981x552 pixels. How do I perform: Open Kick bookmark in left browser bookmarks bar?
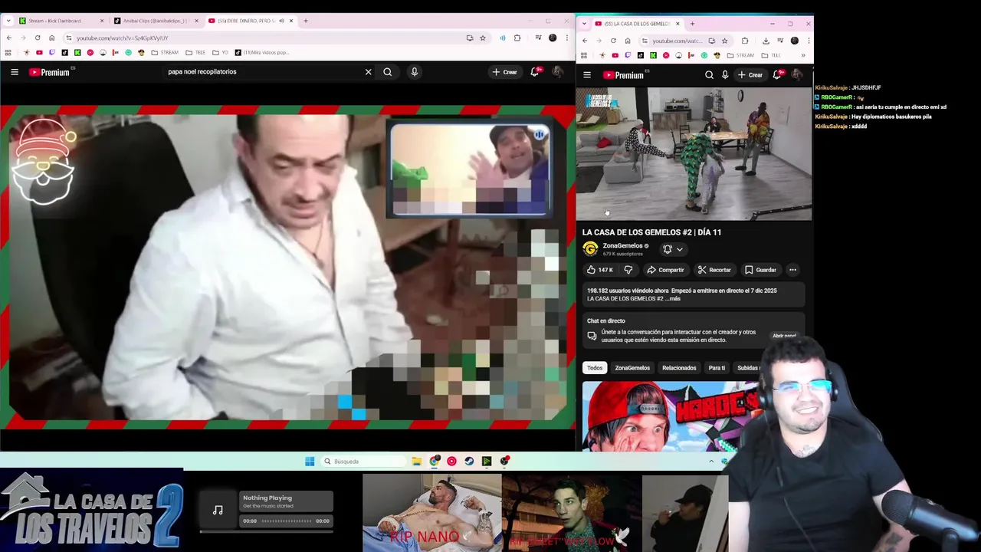click(x=77, y=53)
